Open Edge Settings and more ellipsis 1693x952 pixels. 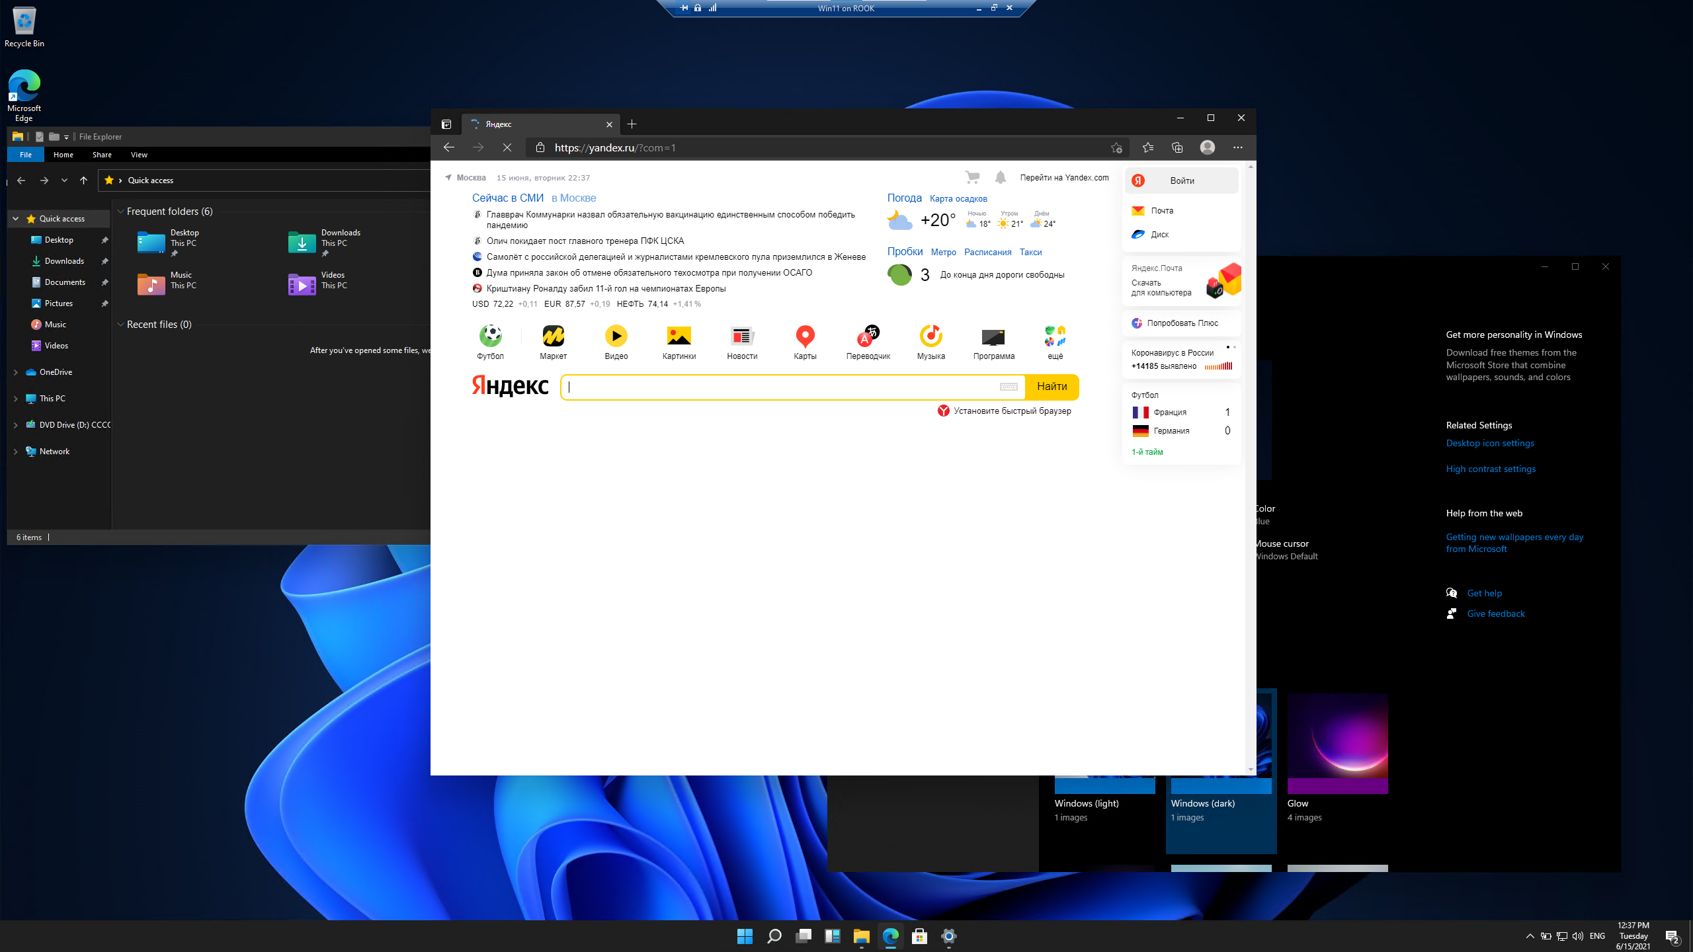[x=1238, y=147]
